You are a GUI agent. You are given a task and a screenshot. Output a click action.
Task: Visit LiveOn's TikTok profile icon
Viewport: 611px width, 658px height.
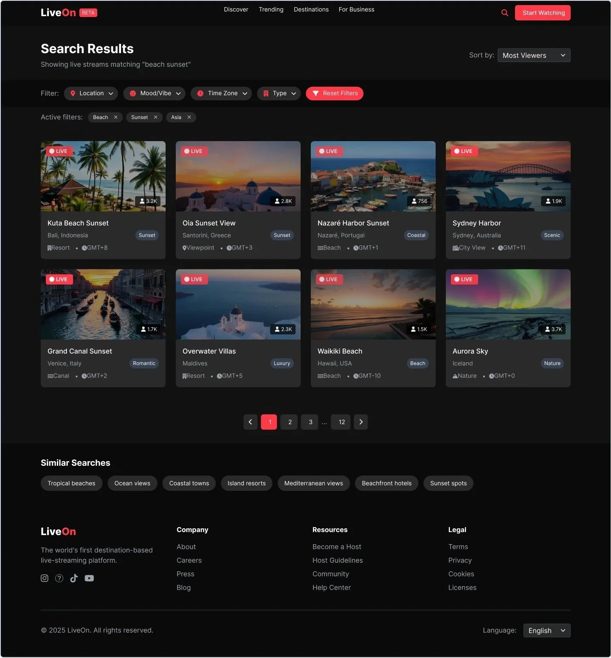74,578
